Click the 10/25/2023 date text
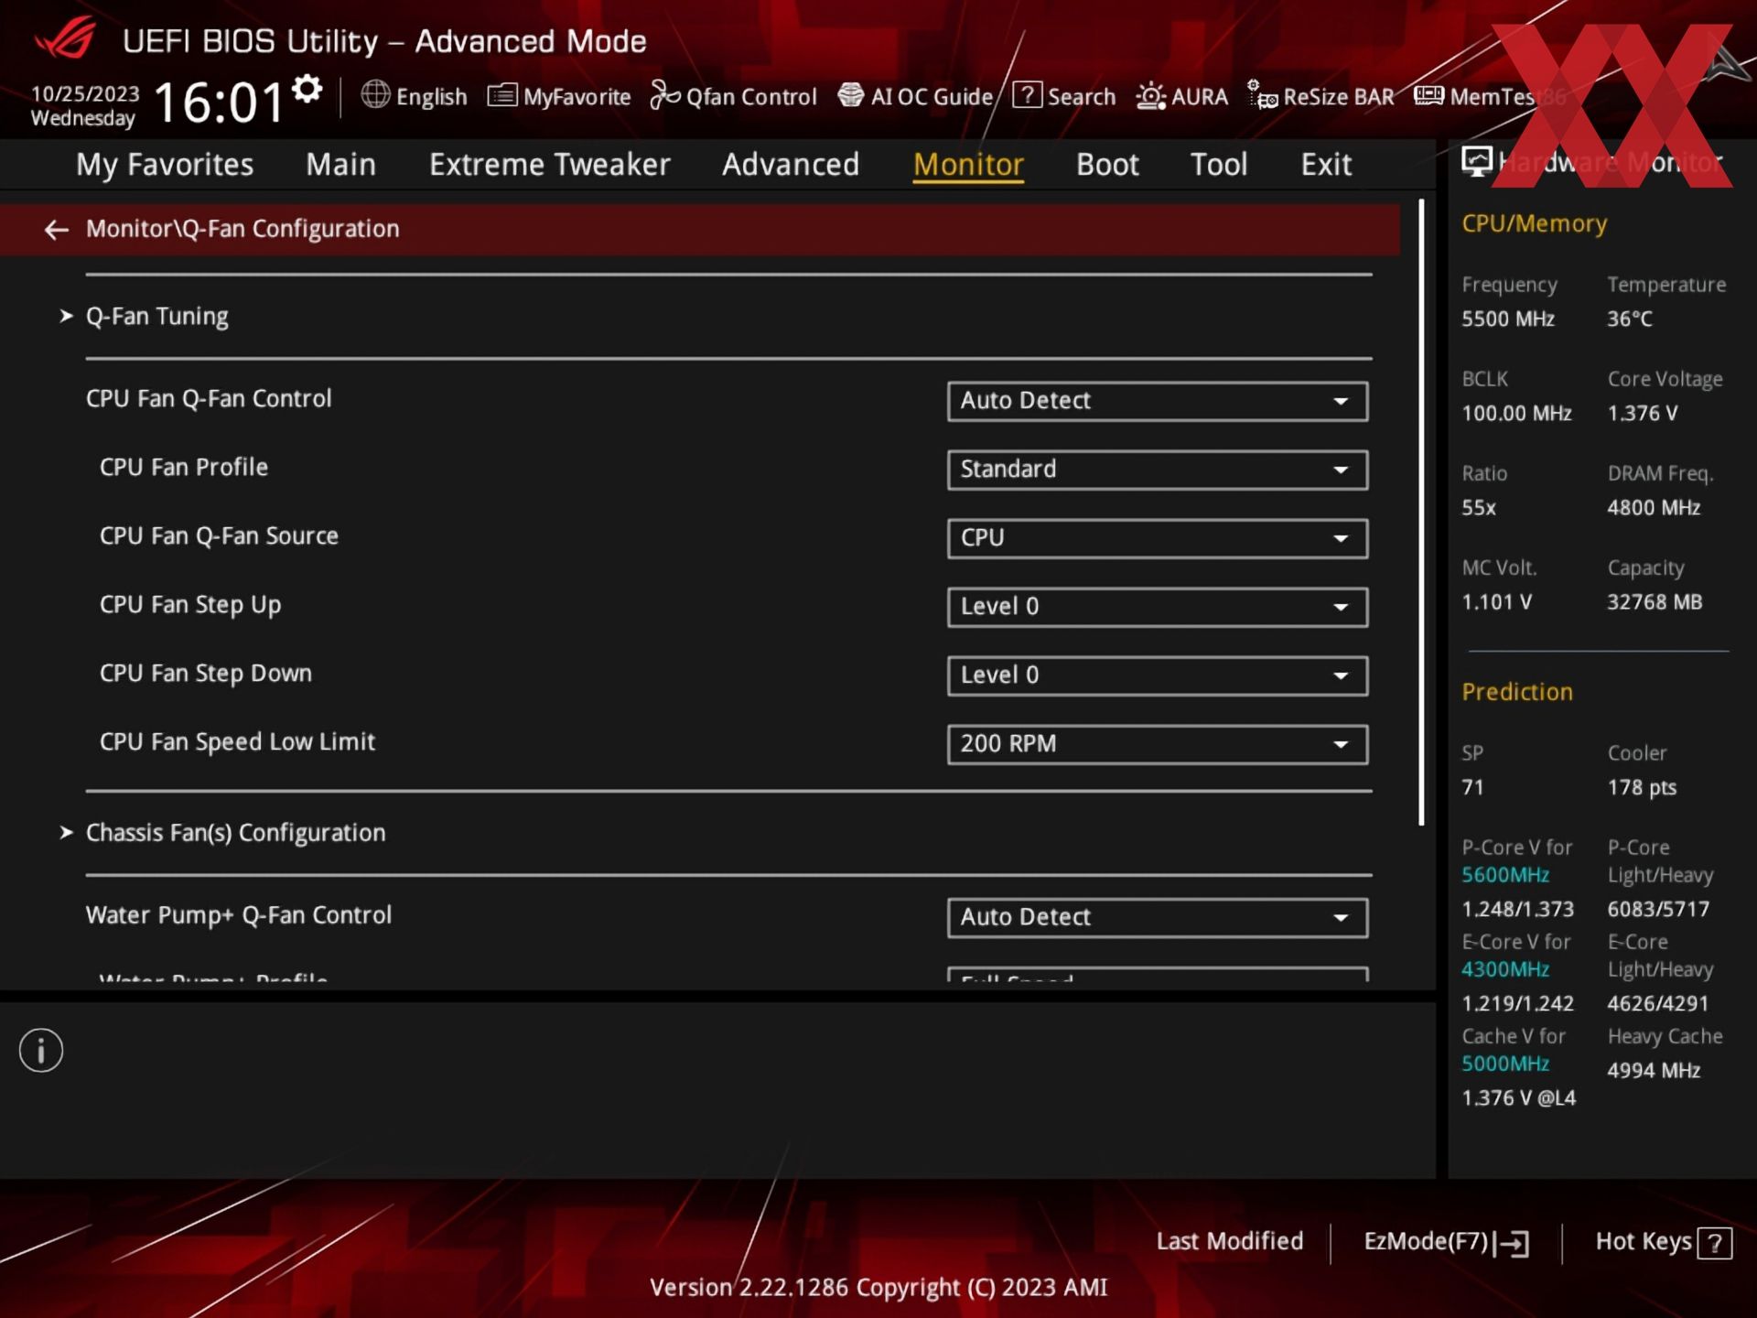This screenshot has width=1757, height=1318. coord(85,93)
